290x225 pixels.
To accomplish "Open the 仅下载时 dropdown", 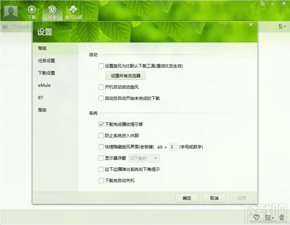I will click(x=144, y=158).
